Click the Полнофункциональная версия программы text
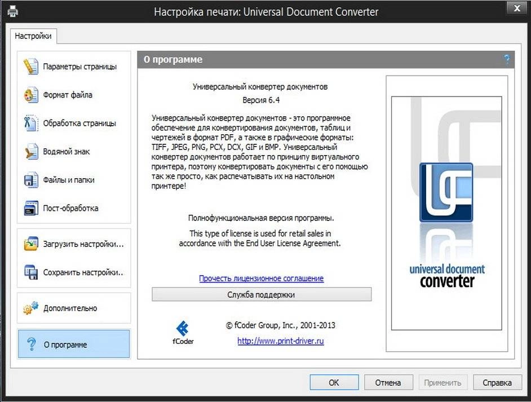This screenshot has height=402, width=531. pos(261,218)
